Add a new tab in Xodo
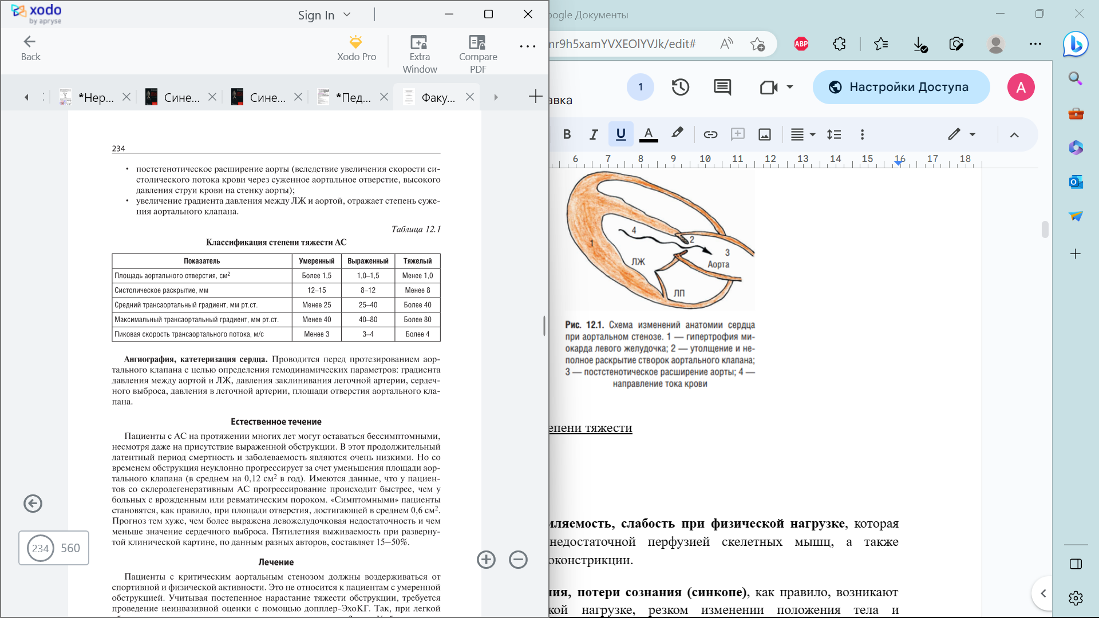This screenshot has height=618, width=1099. (x=535, y=97)
